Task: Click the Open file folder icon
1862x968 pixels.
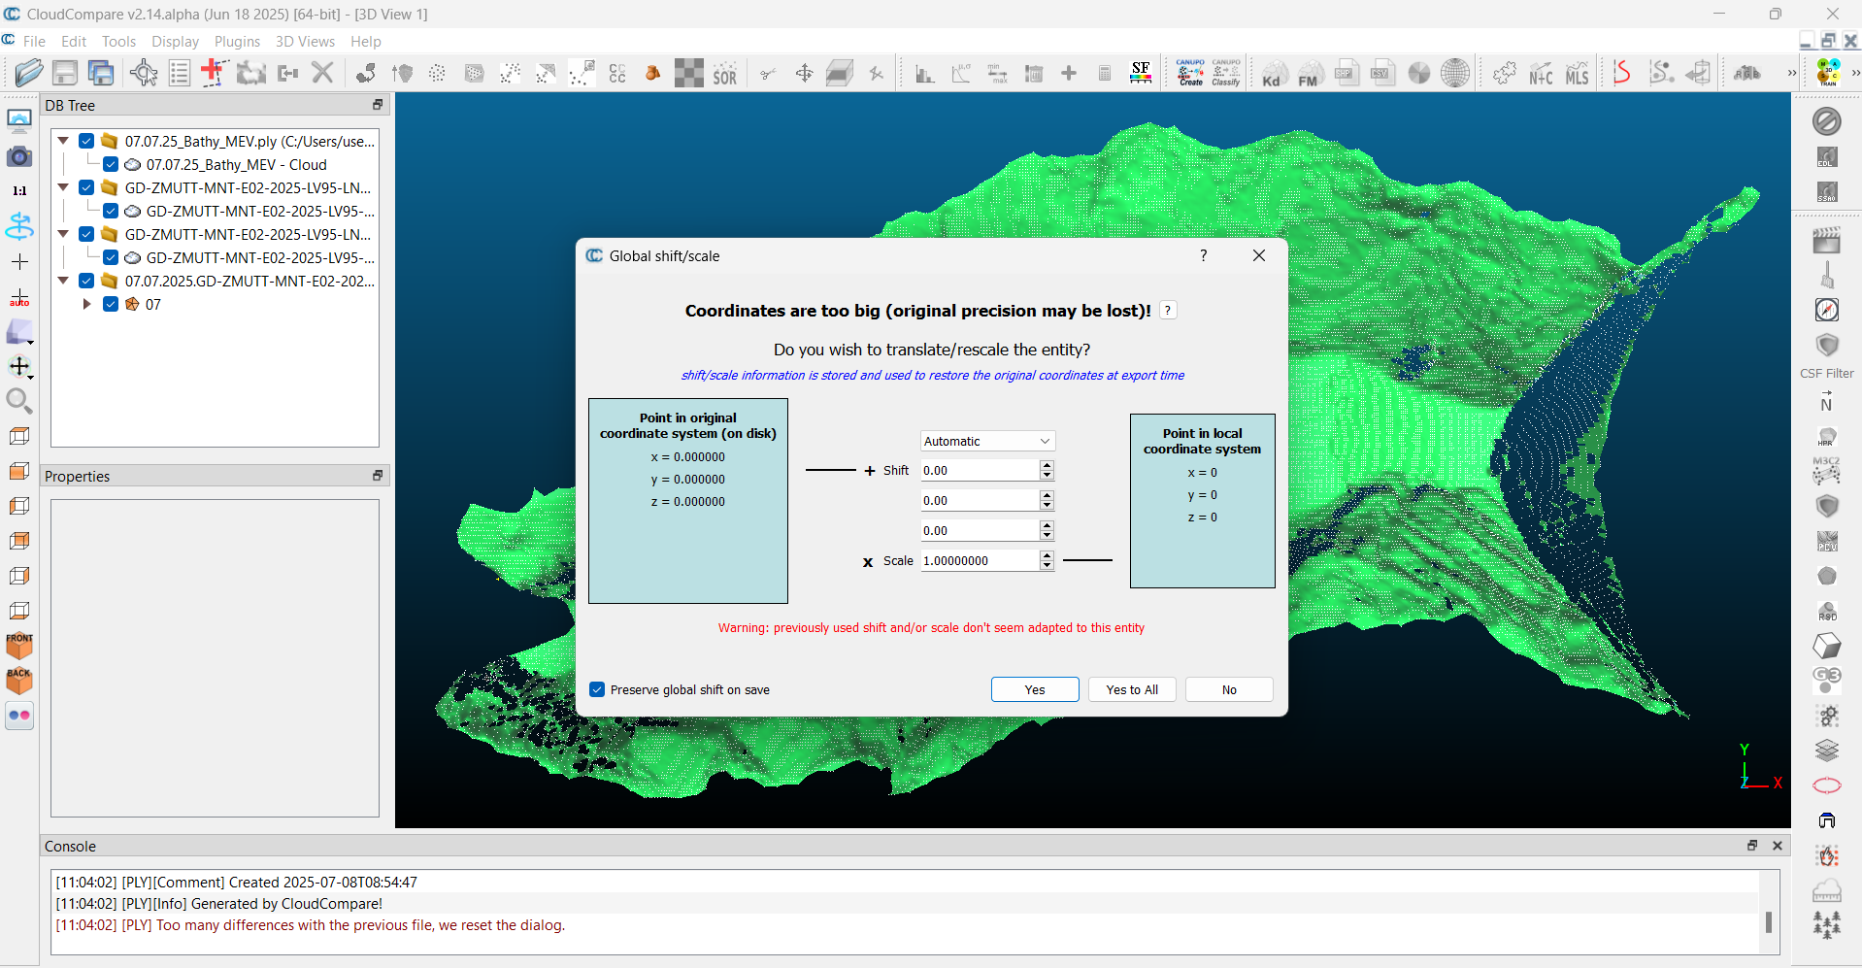Action: (28, 73)
